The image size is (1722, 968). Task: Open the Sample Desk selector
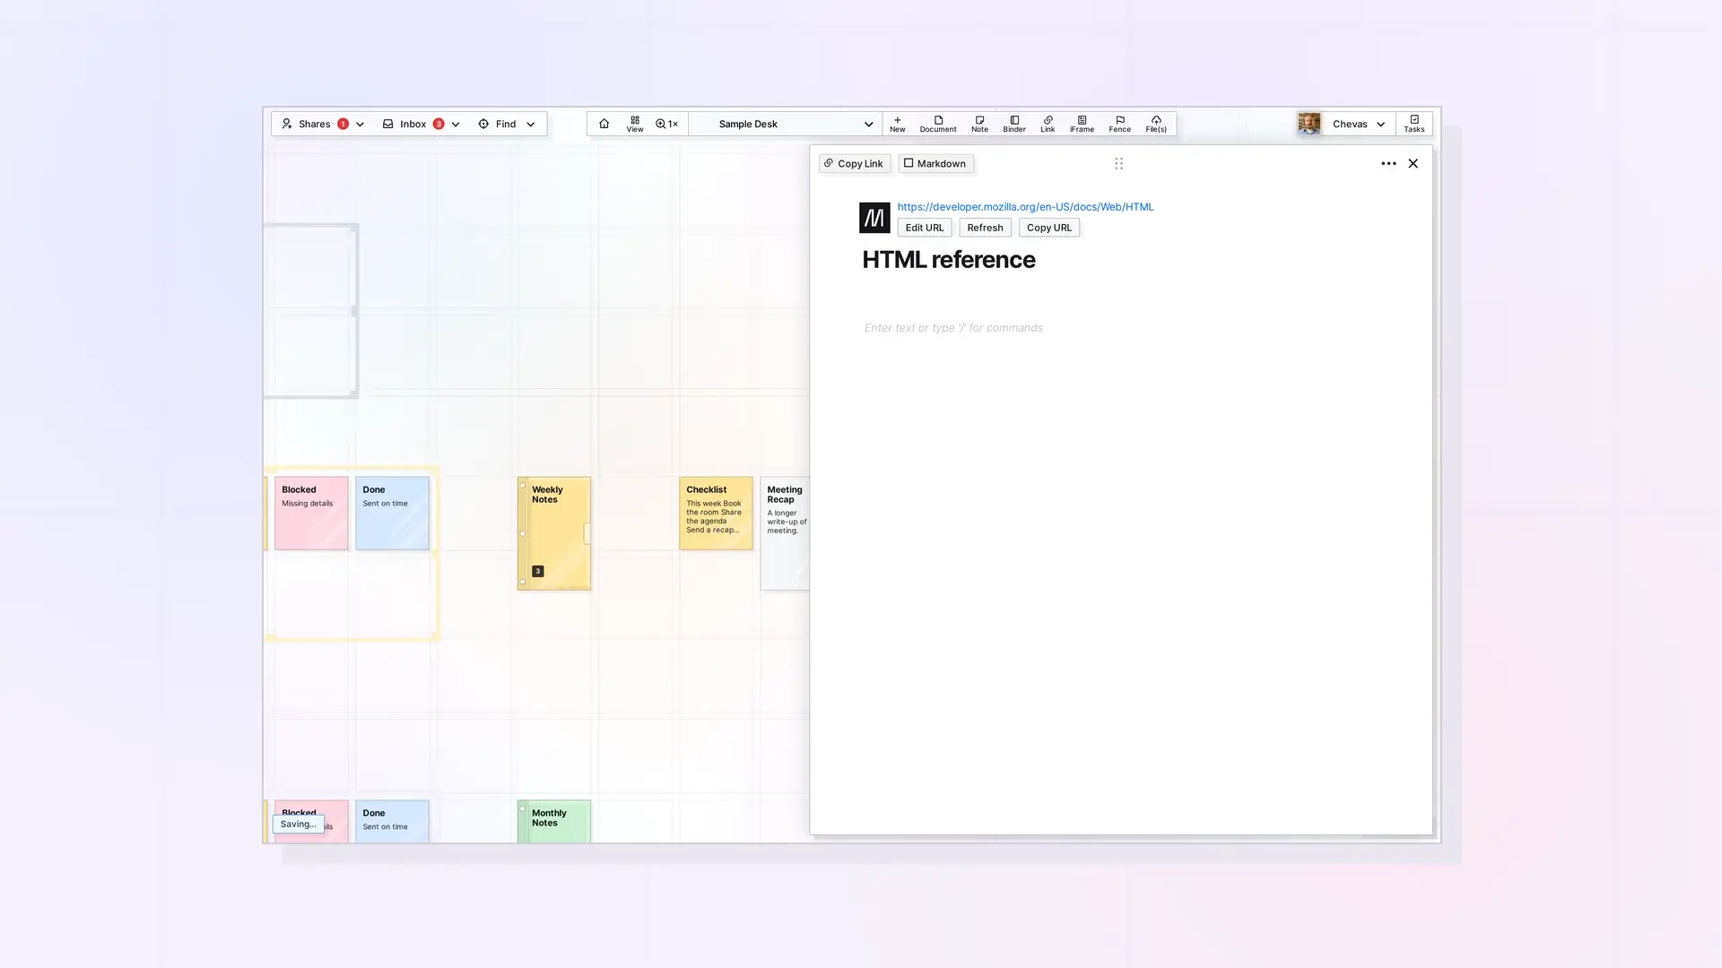[785, 124]
